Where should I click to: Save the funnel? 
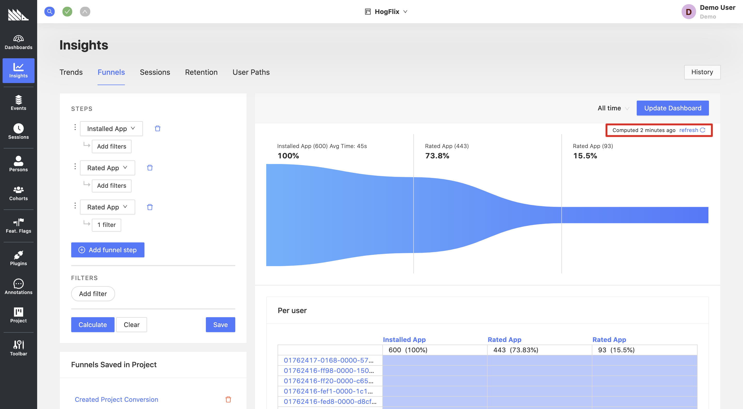click(220, 325)
